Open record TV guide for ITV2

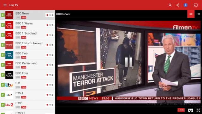(x=50, y=105)
